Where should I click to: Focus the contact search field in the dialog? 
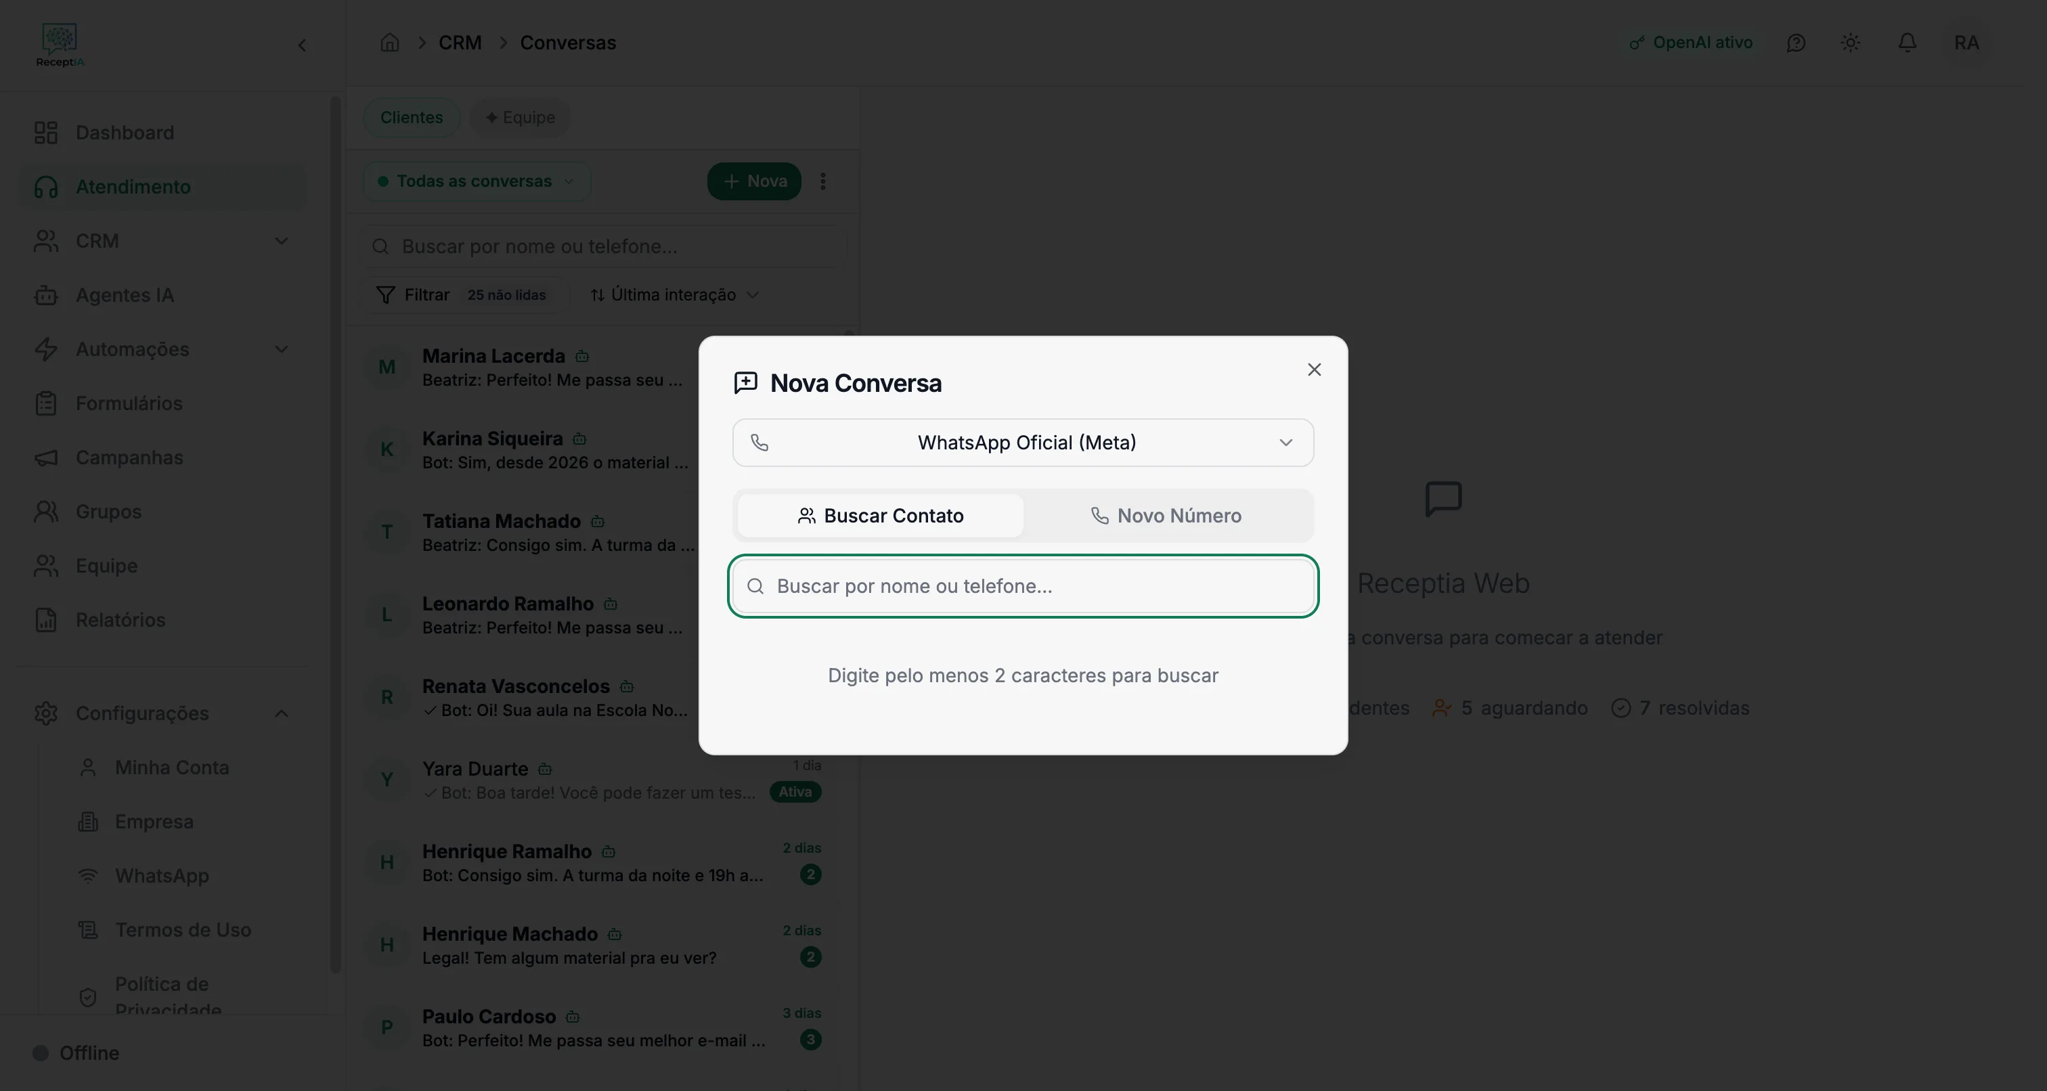[x=1023, y=585]
